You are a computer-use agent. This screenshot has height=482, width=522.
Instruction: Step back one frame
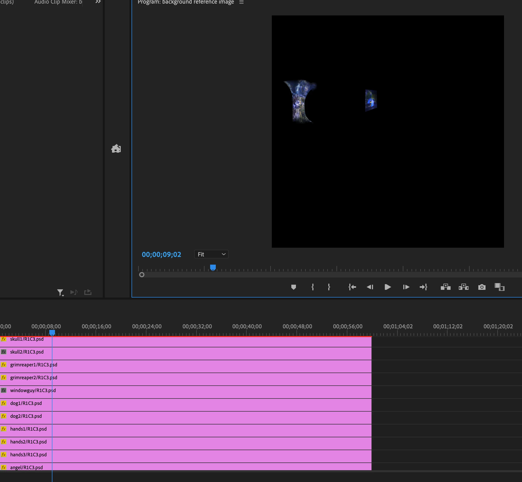pos(370,287)
